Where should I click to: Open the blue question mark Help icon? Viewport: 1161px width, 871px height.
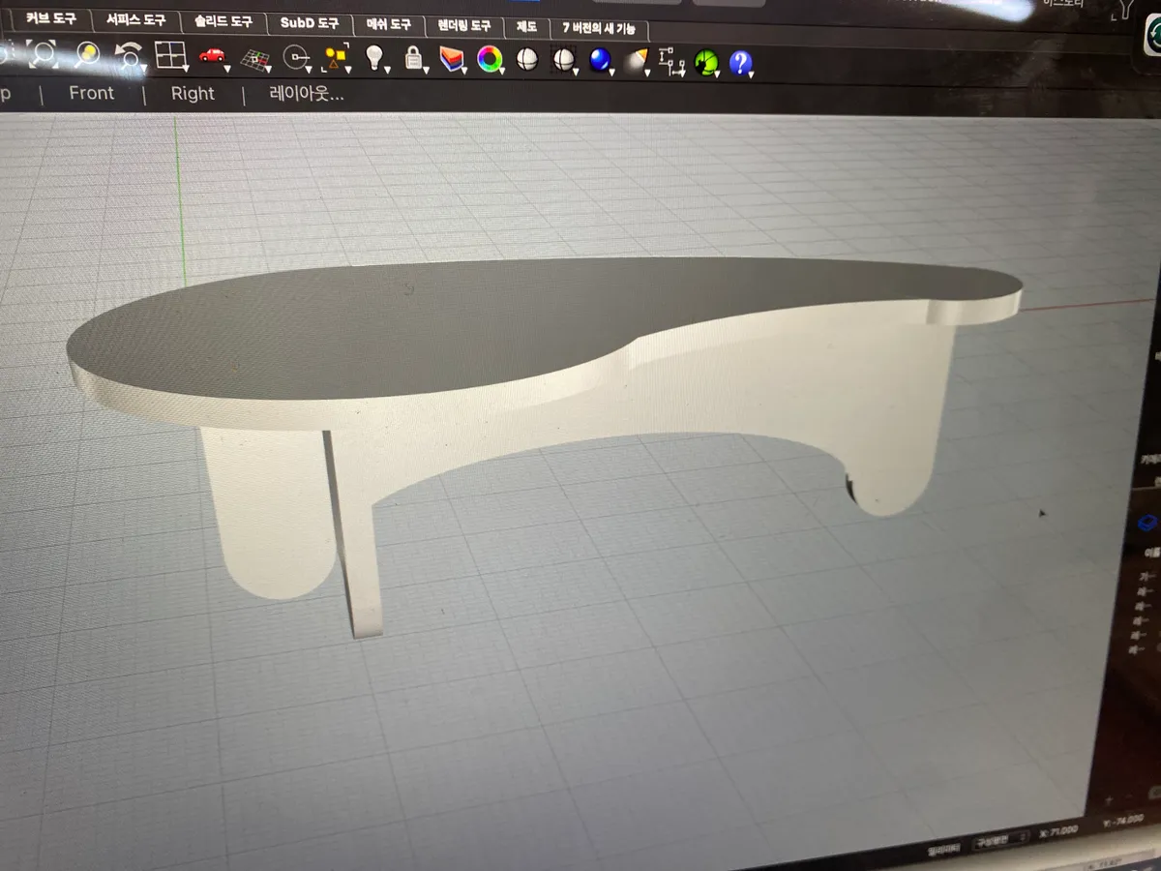[x=740, y=64]
